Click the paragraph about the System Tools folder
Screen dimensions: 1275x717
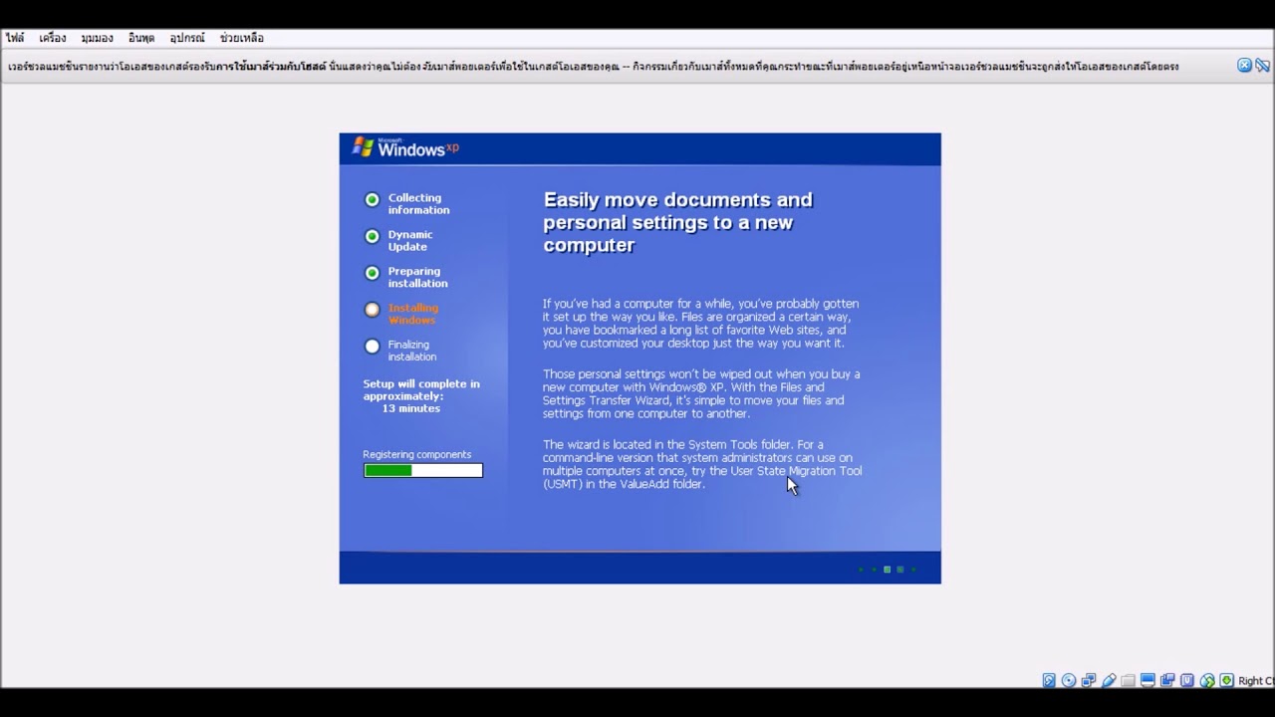click(x=702, y=464)
